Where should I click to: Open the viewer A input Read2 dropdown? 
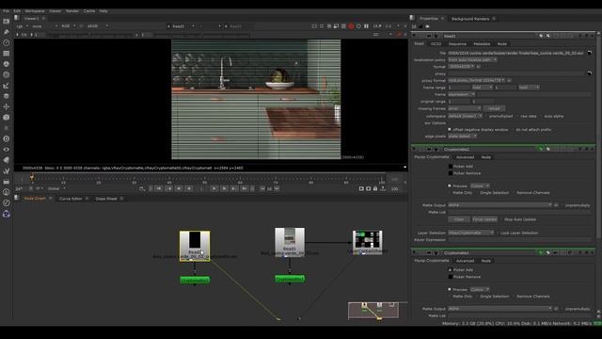pos(181,26)
